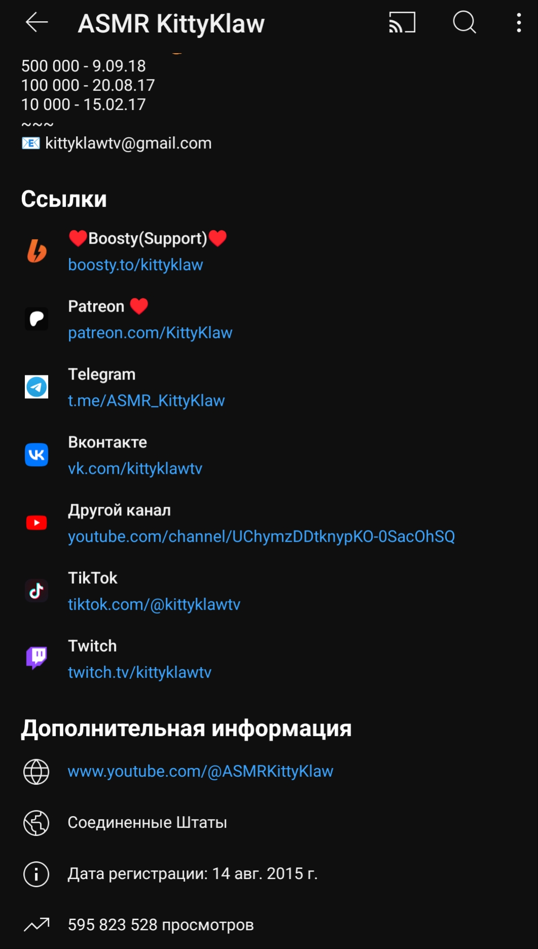Tap the back arrow icon

click(x=36, y=22)
